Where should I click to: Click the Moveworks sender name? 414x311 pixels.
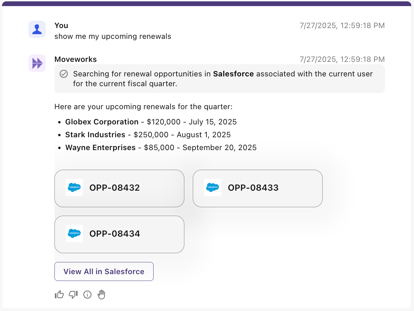coord(75,59)
